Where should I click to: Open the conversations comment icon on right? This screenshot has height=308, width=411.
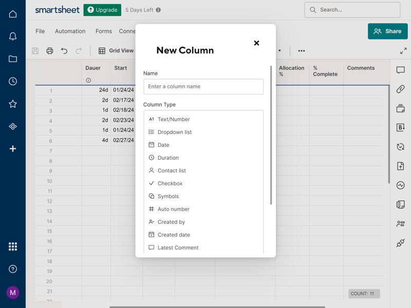[400, 70]
